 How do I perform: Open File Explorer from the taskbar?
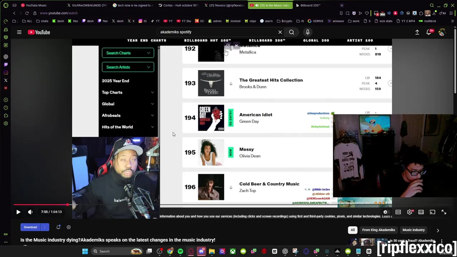pyautogui.click(x=212, y=251)
